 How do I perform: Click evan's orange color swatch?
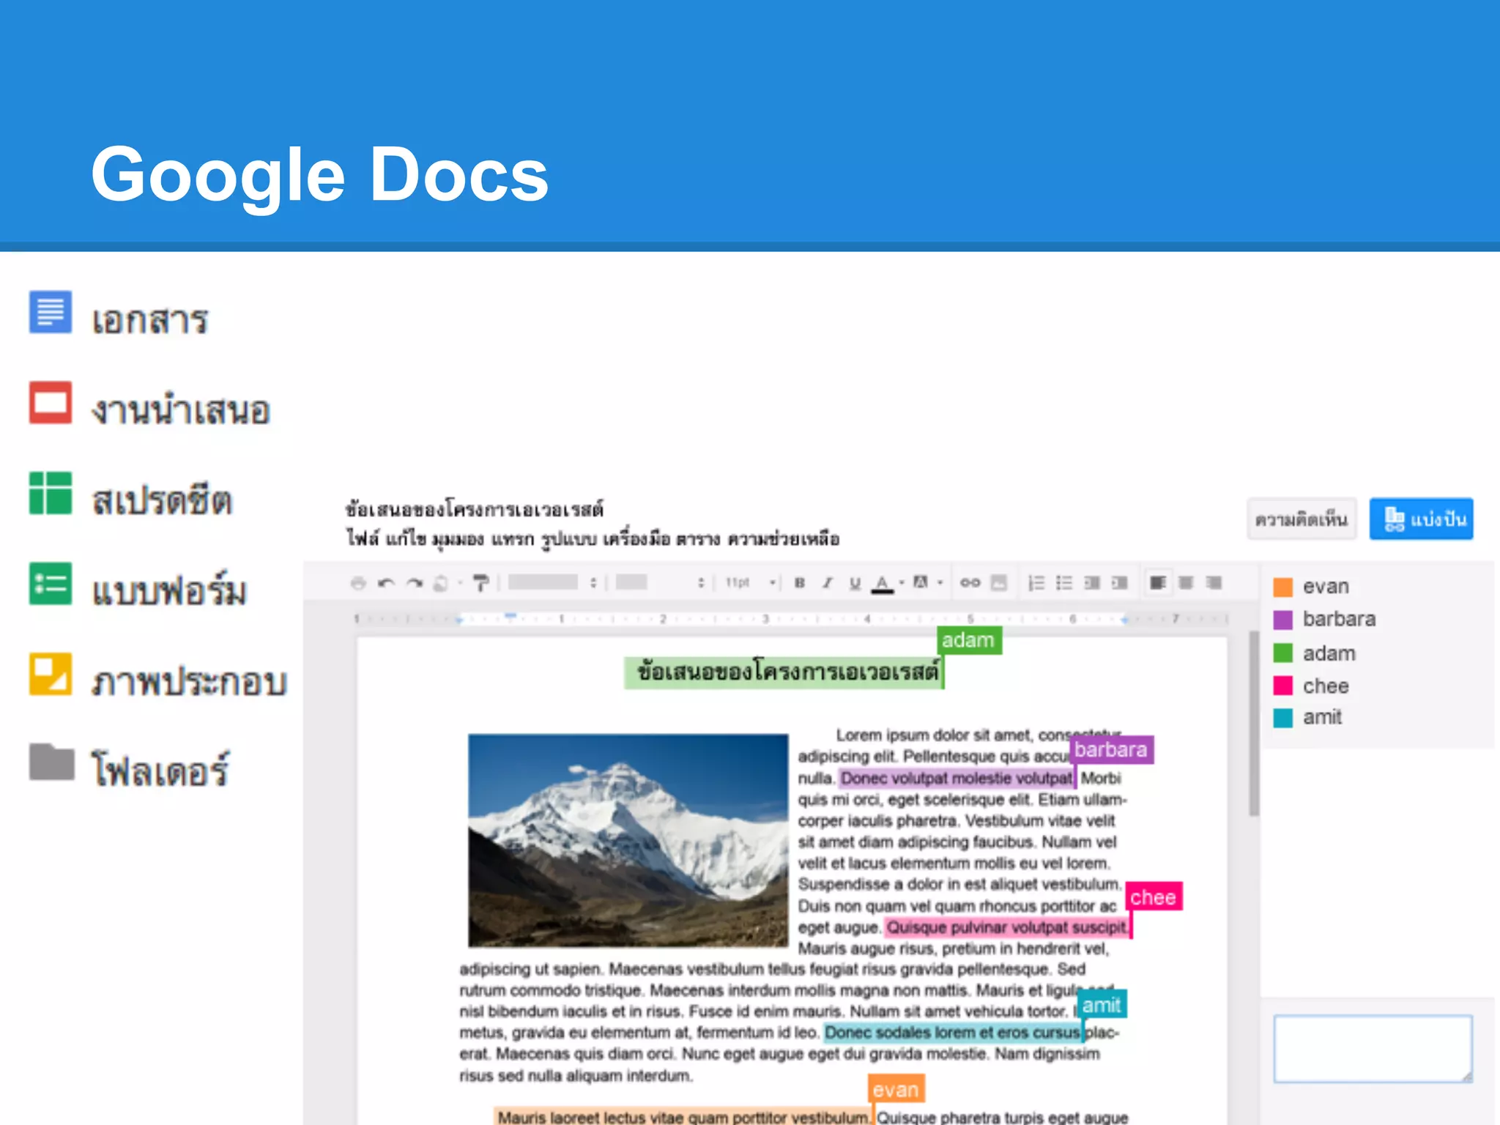click(x=1282, y=587)
